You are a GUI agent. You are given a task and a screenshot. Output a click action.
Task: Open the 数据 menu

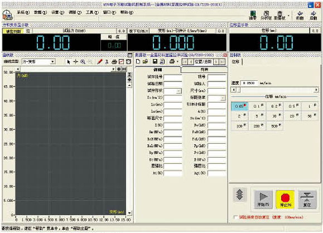coord(40,12)
